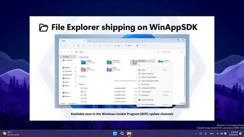Click the up arrow in pictured File Explorer
The height and width of the screenshot is (137, 244).
pyautogui.click(x=72, y=52)
